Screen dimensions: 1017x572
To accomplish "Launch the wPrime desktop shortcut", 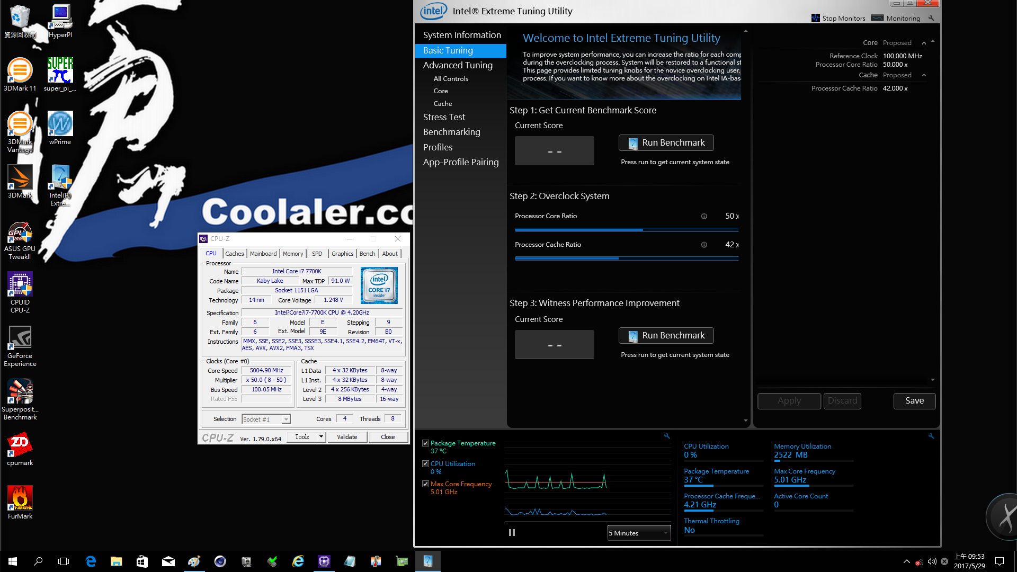I will click(x=60, y=128).
